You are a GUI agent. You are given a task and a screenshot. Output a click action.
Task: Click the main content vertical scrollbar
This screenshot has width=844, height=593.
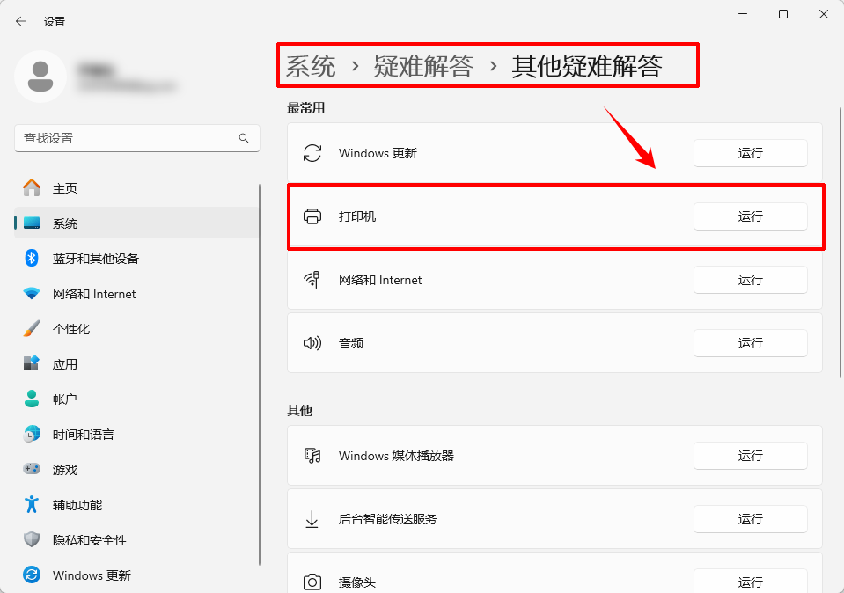click(840, 243)
